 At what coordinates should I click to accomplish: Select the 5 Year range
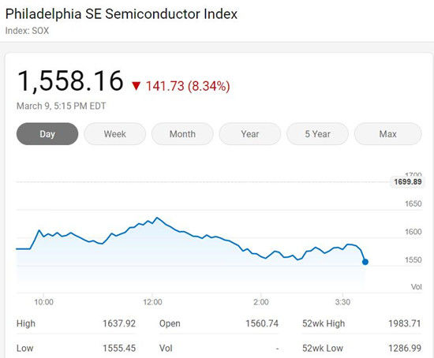pyautogui.click(x=317, y=134)
